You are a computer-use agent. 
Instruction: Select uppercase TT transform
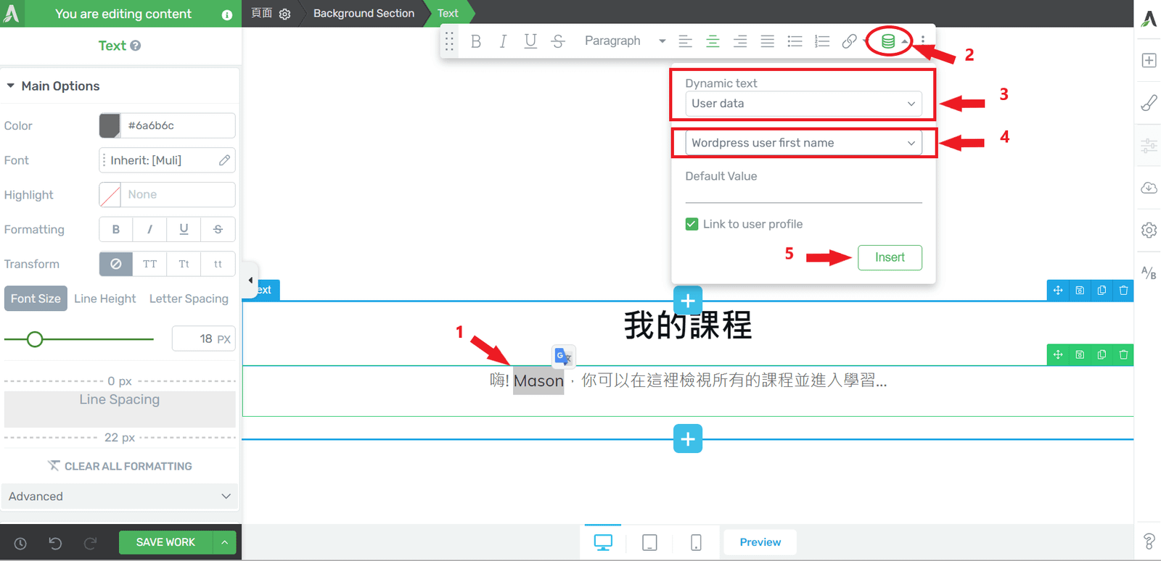pos(150,264)
